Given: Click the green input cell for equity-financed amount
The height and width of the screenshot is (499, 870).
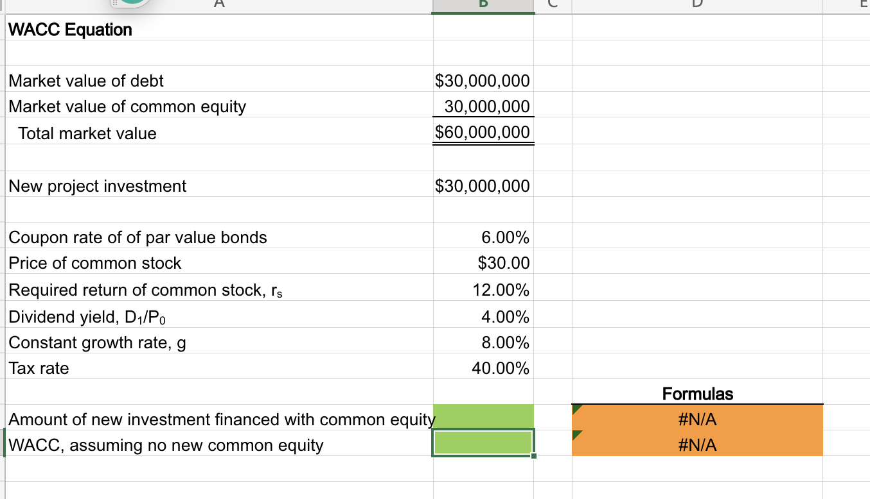Looking at the screenshot, I should coord(483,417).
